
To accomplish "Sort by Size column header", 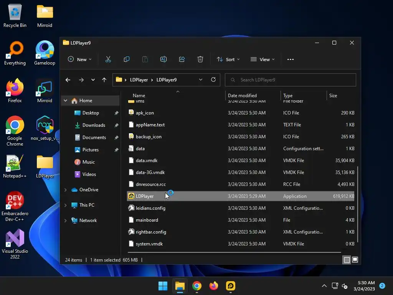I will 333,96.
